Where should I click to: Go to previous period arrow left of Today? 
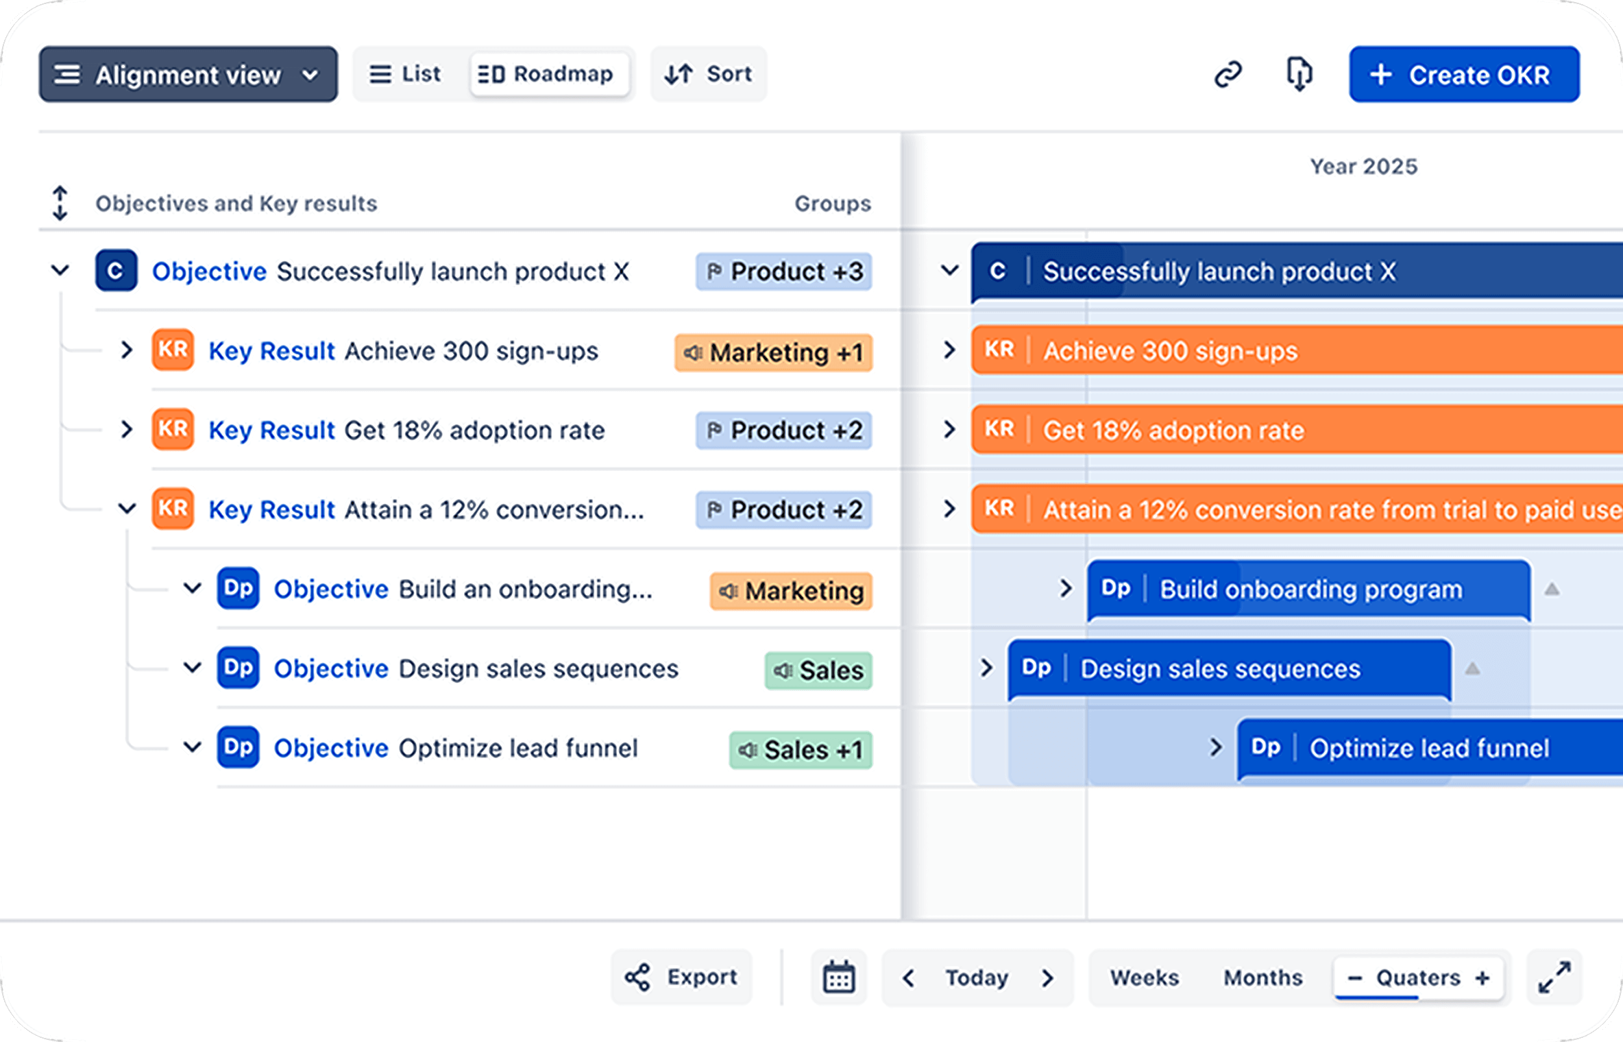coord(909,978)
